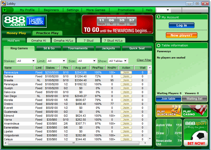Screen dimensions: 211x150
Task: Click table list scroll up arrow
Action: [x=150, y=68]
